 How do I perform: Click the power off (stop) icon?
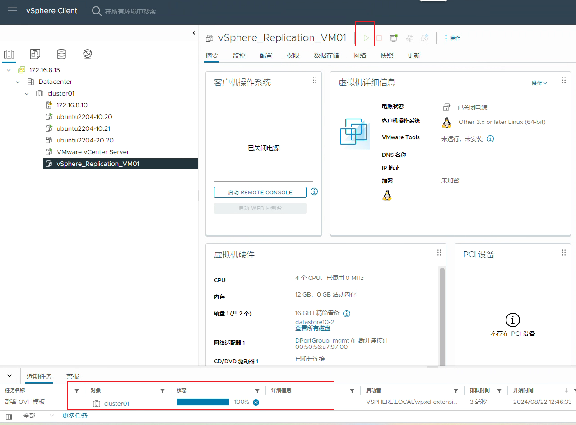379,38
